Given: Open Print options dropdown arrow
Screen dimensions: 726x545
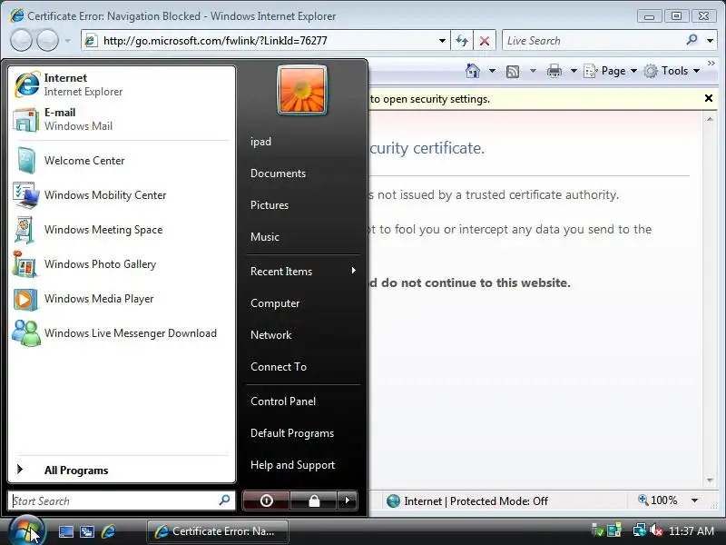Looking at the screenshot, I should point(574,71).
